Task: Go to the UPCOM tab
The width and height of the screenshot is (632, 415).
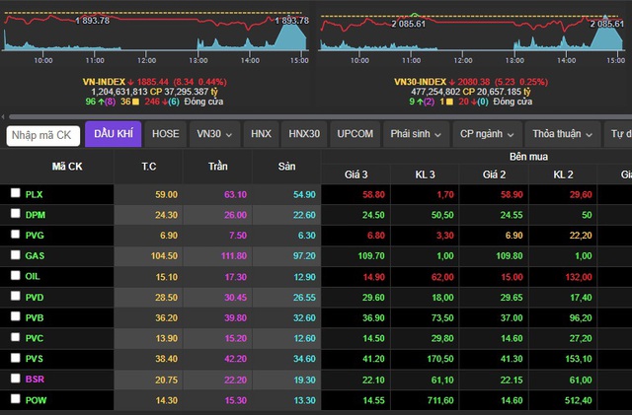Action: coord(355,134)
